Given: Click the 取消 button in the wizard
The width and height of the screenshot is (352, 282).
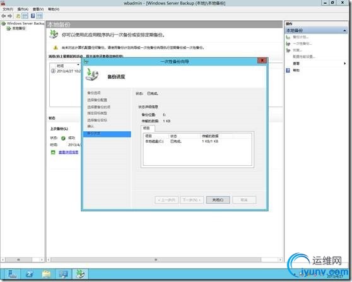Looking at the screenshot, I should tap(244, 200).
